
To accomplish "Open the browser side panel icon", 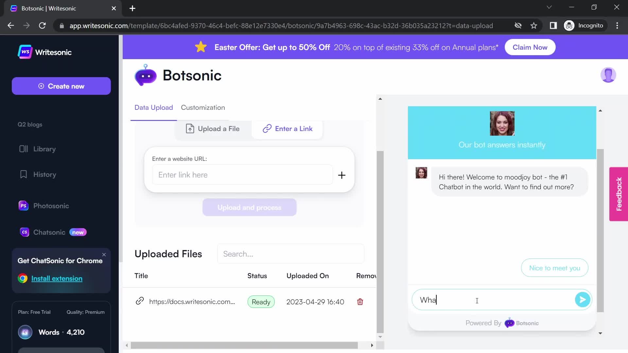I will 553,25.
